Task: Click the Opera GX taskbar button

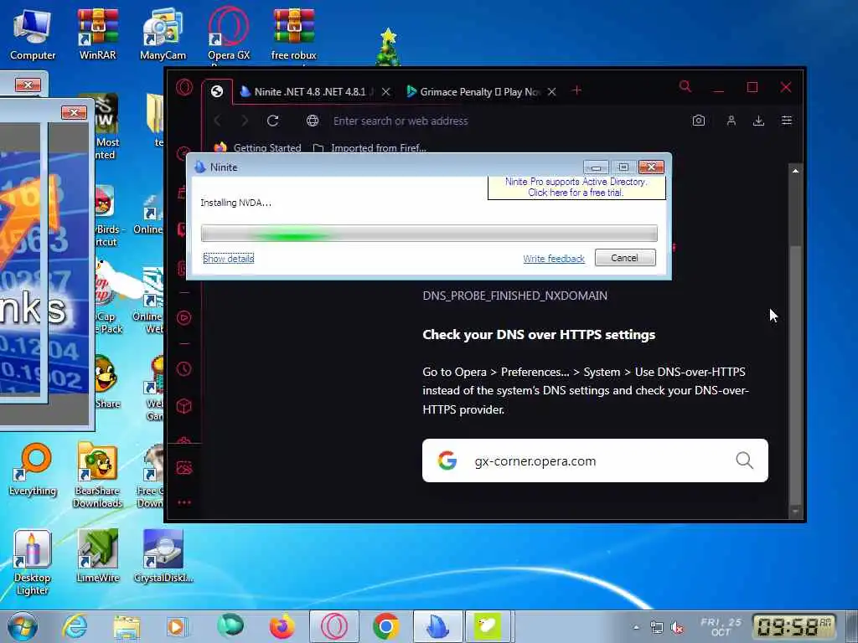Action: pyautogui.click(x=334, y=626)
